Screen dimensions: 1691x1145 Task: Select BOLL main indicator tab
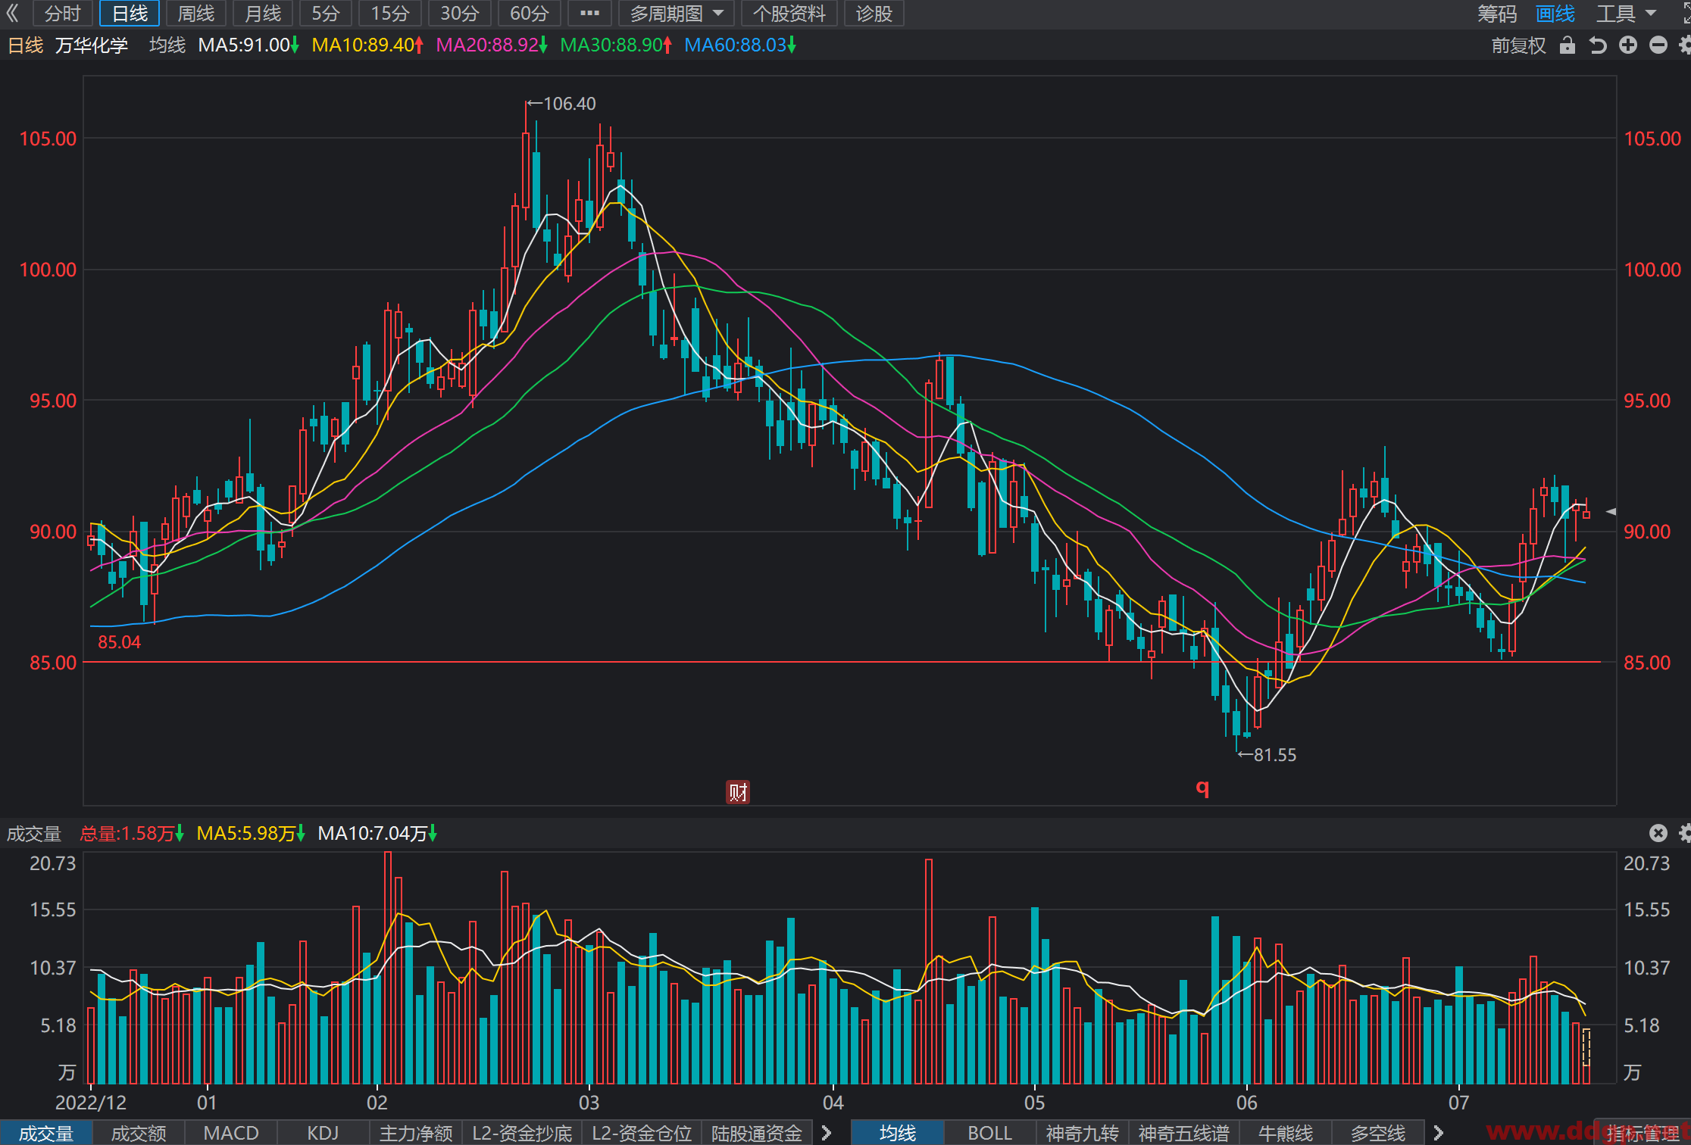[x=990, y=1133]
